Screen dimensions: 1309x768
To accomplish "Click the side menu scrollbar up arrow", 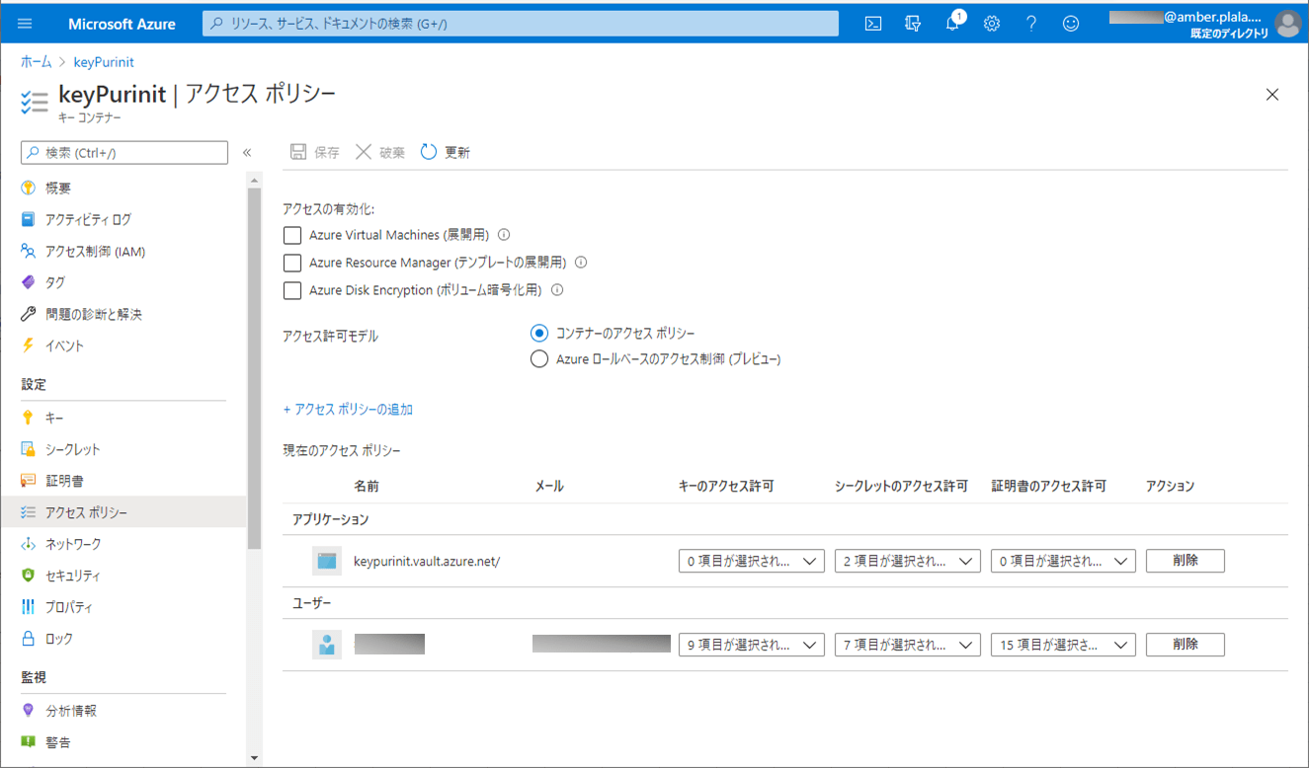I will pyautogui.click(x=255, y=181).
